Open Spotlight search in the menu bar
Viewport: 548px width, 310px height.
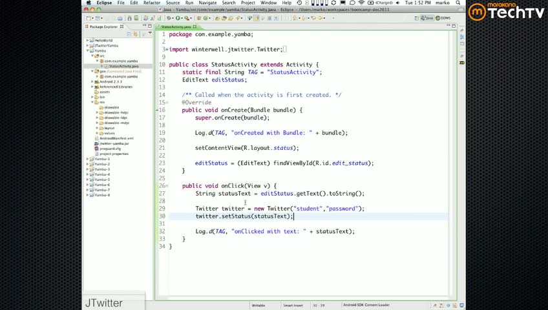tap(458, 3)
